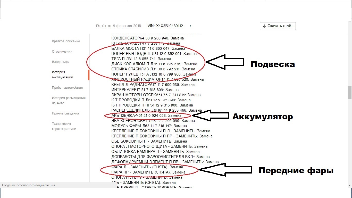Select the РАСПРЕДЕЛИТЕЛЬ ЗДН line

[x=156, y=110]
